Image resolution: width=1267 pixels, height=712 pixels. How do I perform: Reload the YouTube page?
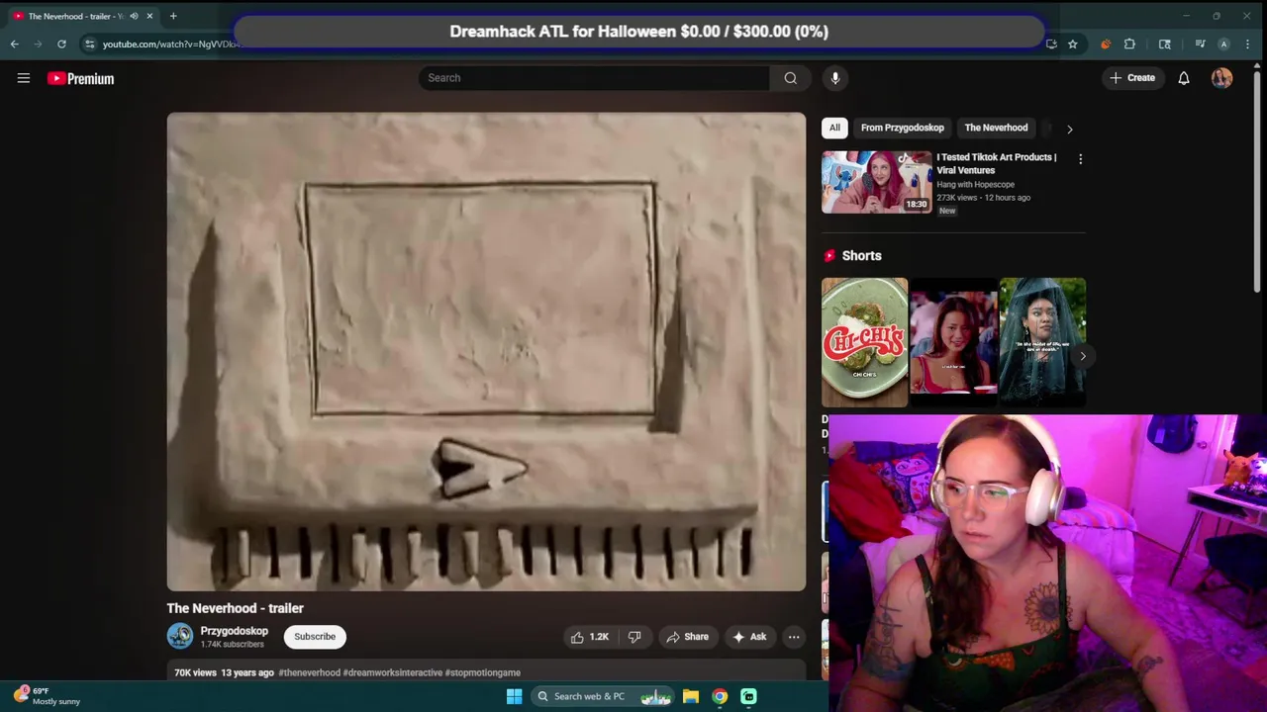point(61,44)
